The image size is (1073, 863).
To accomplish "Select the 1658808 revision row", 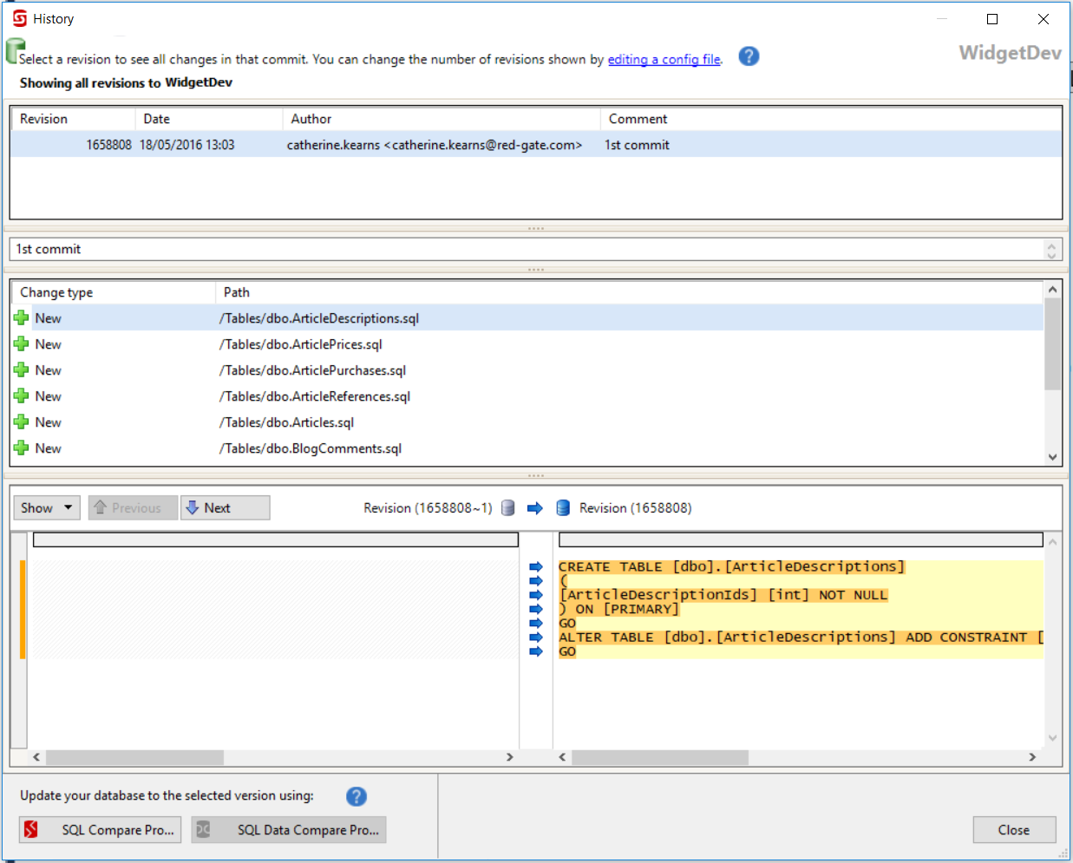I will tap(347, 145).
